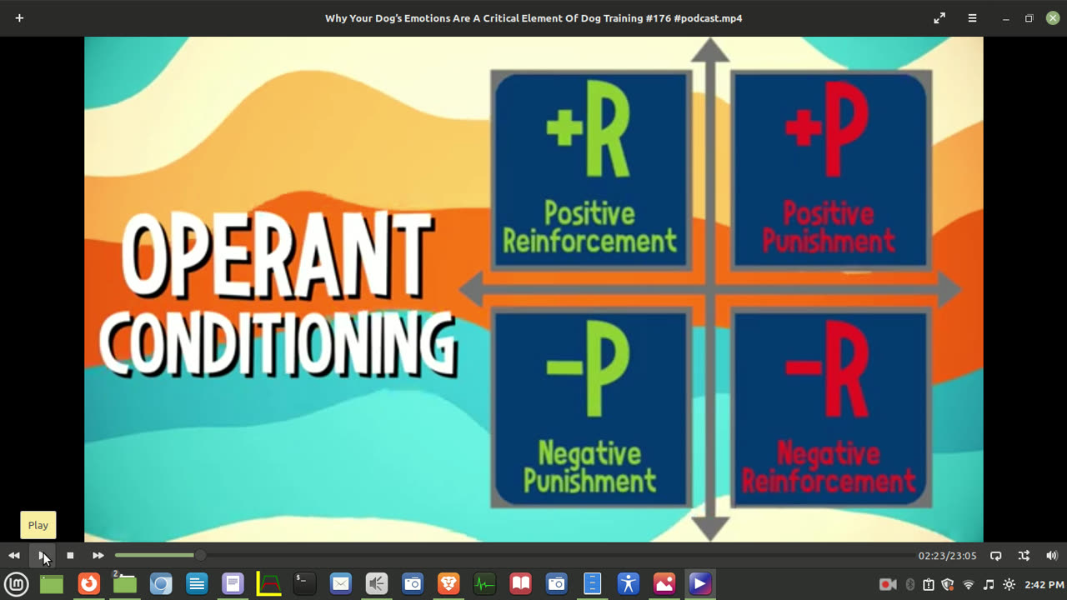The height and width of the screenshot is (600, 1067).
Task: Open the Wi-Fi network menu
Action: pos(969,585)
